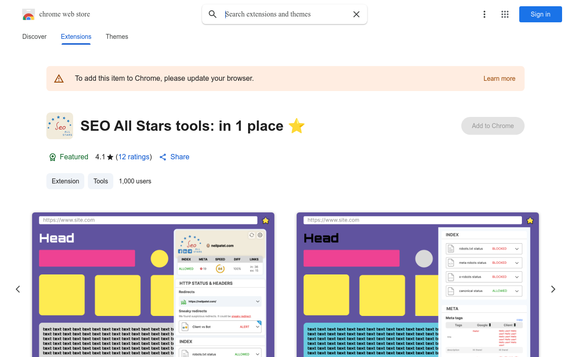The image size is (571, 357).
Task: Switch to the Themes tab
Action: 117,37
